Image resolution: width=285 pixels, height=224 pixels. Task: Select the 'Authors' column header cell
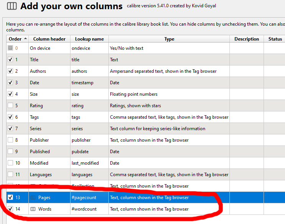tap(49, 71)
